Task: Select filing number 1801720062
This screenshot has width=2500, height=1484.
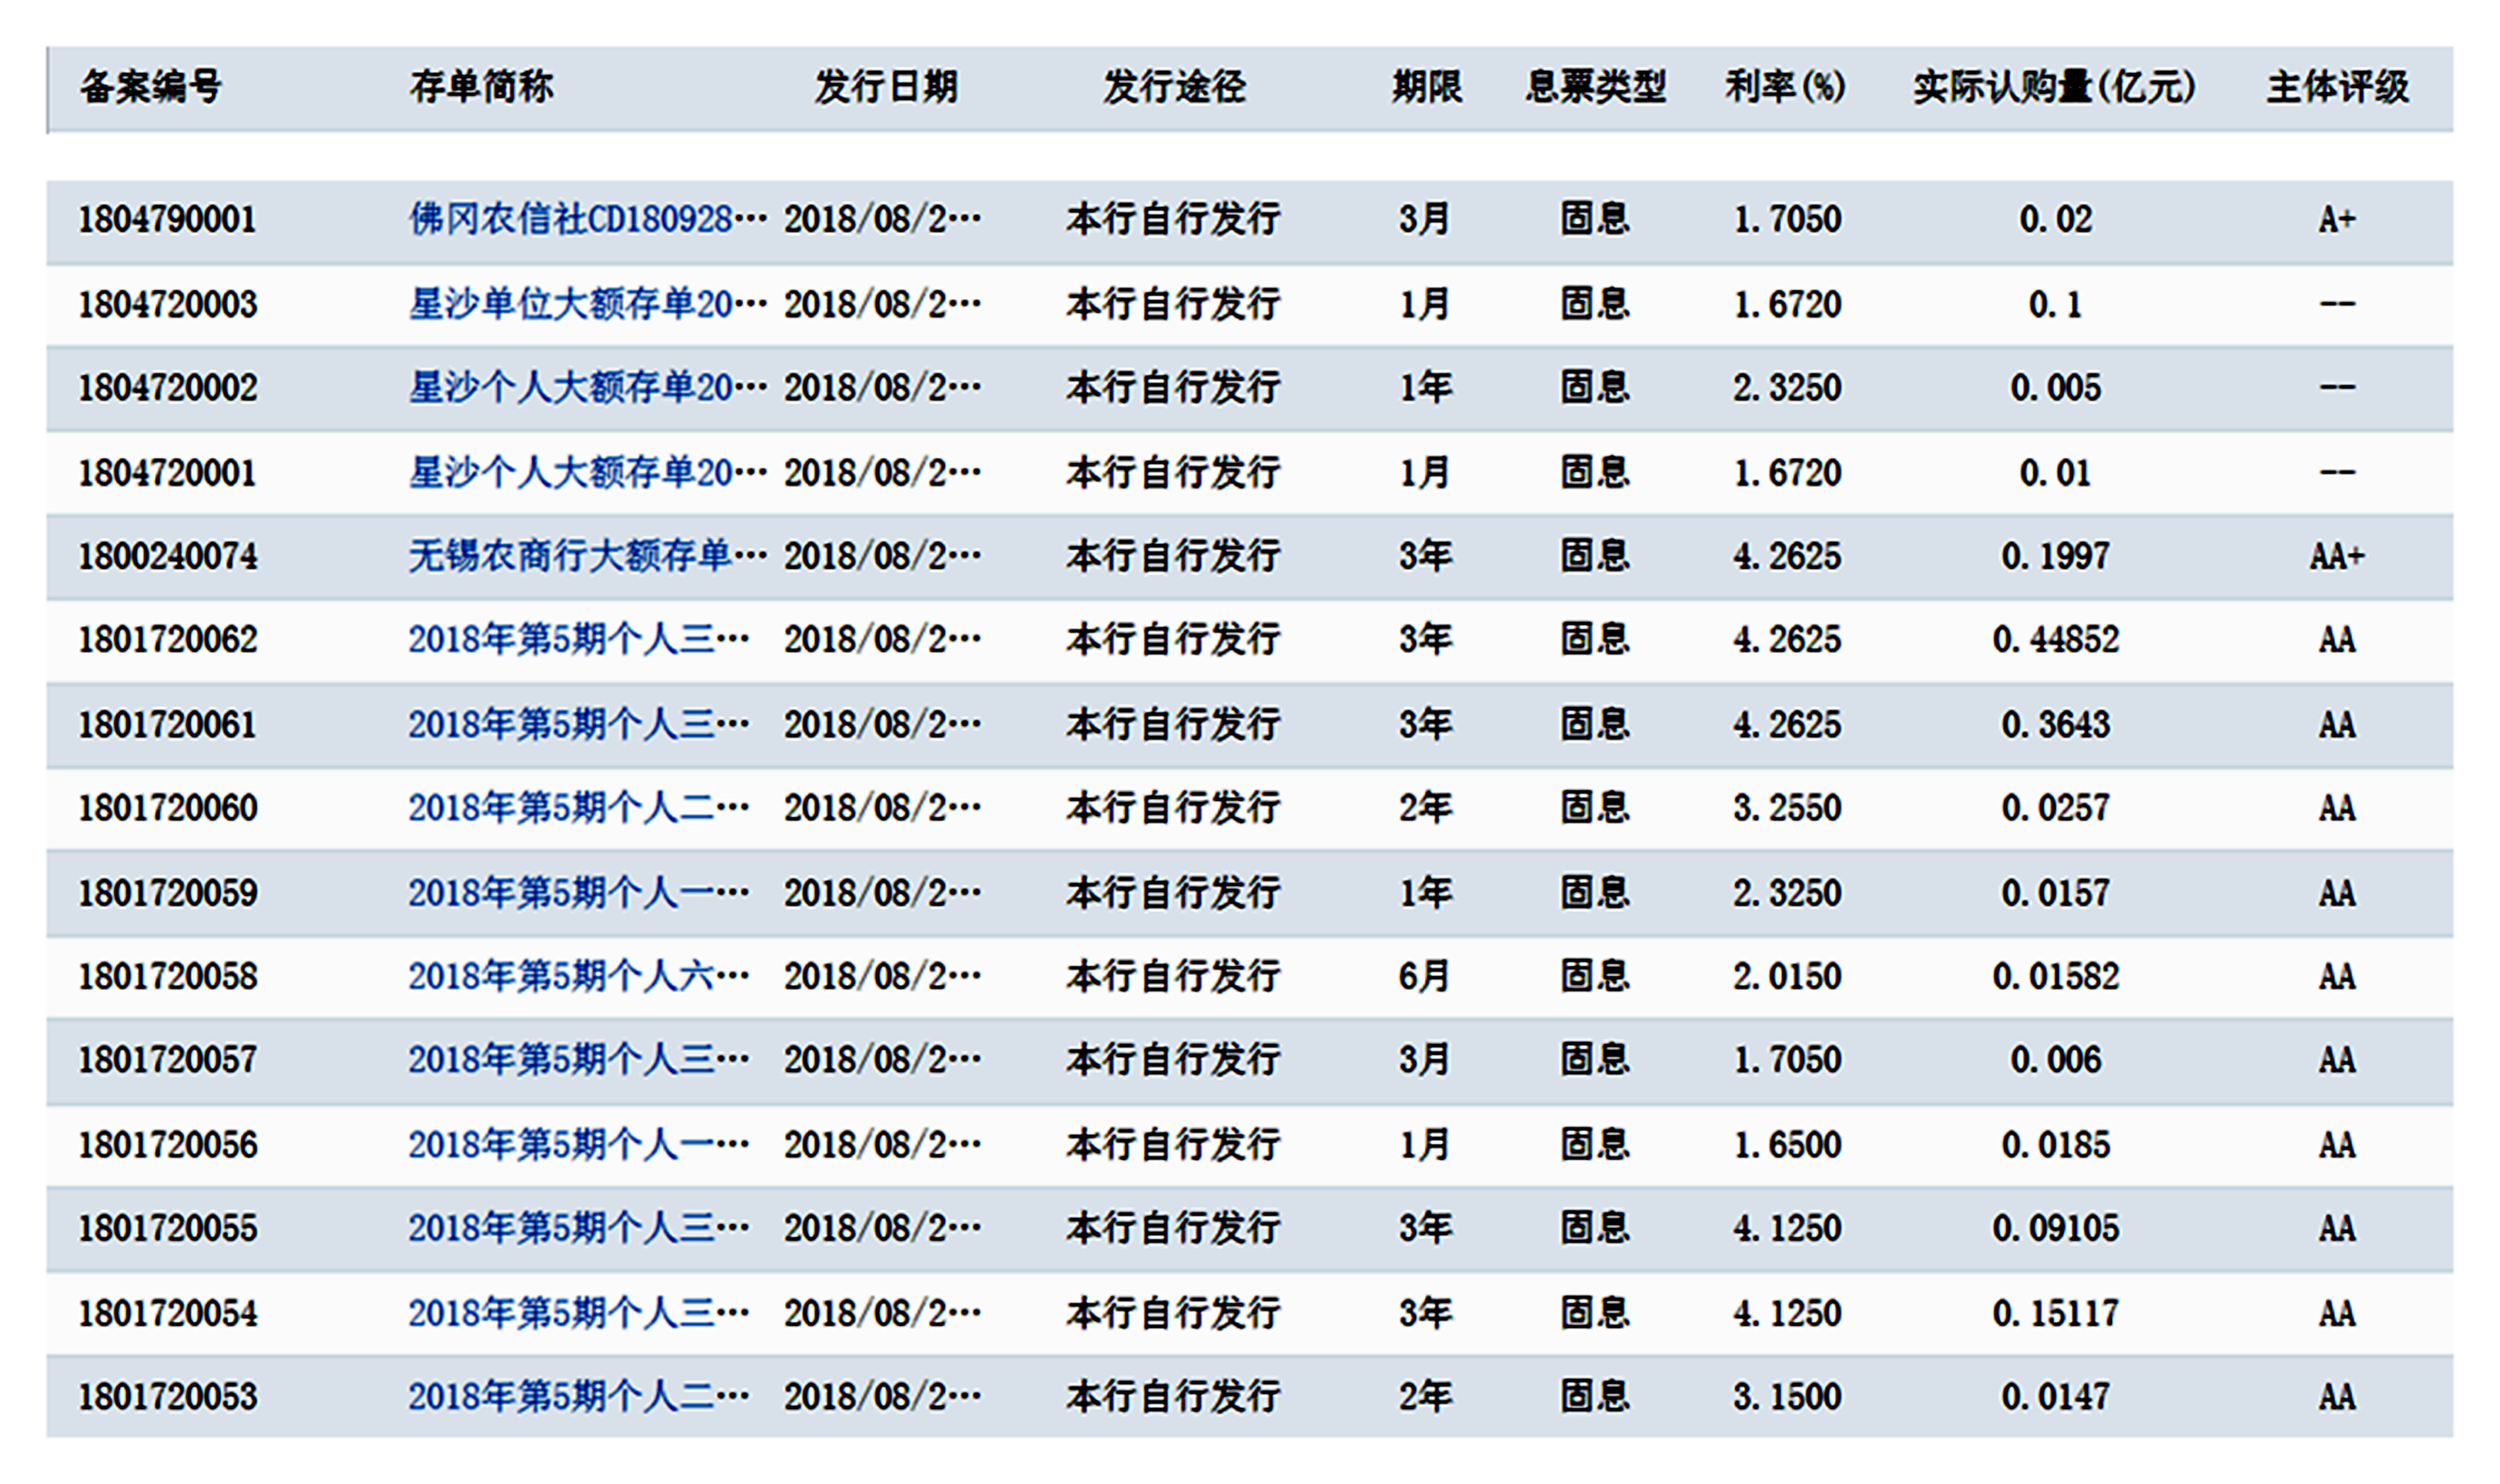Action: click(x=168, y=640)
